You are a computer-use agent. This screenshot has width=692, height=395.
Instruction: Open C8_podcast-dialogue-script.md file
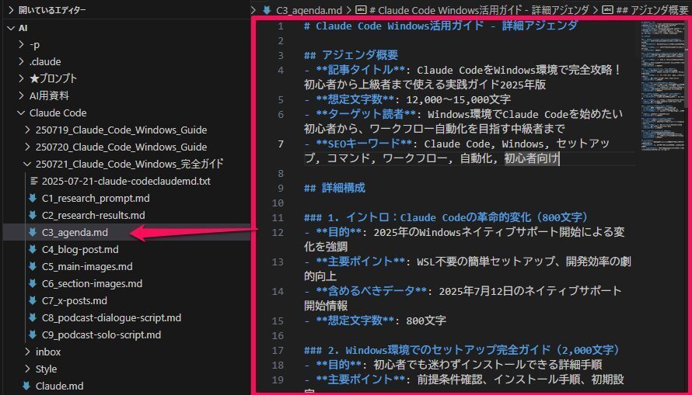111,318
